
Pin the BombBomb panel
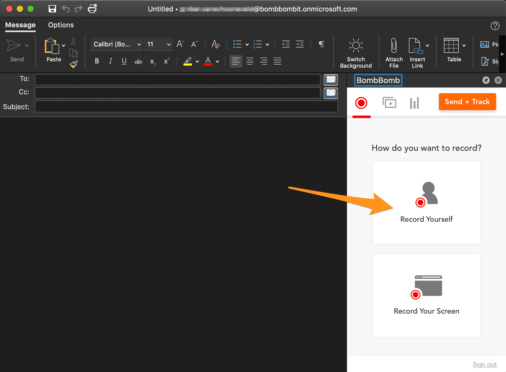(486, 80)
